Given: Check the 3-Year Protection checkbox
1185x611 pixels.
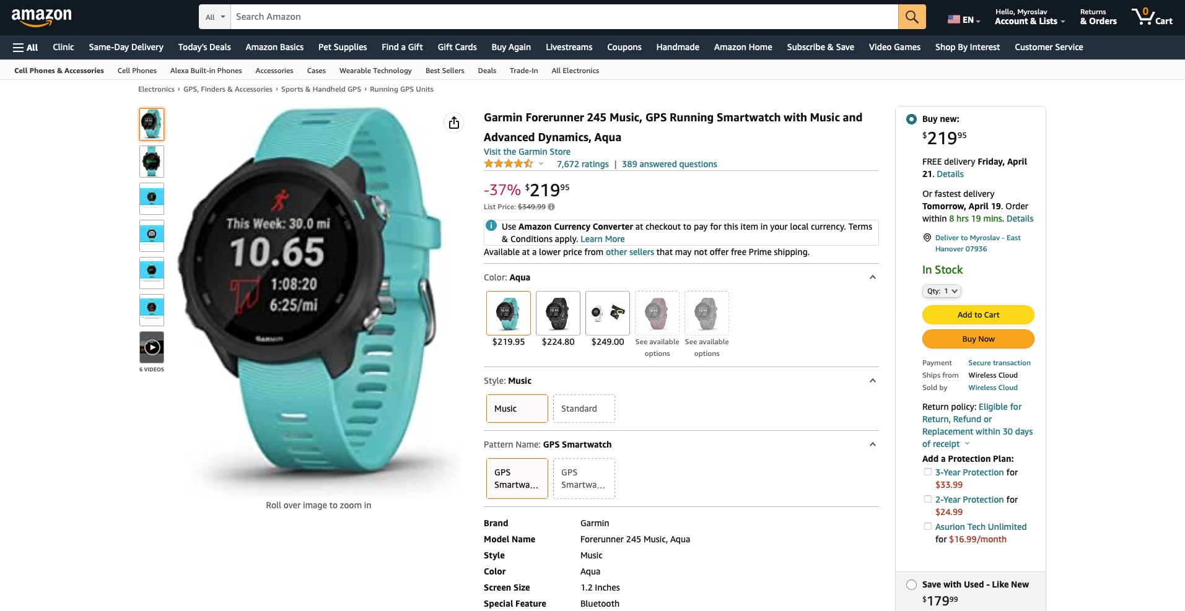Looking at the screenshot, I should click(928, 472).
